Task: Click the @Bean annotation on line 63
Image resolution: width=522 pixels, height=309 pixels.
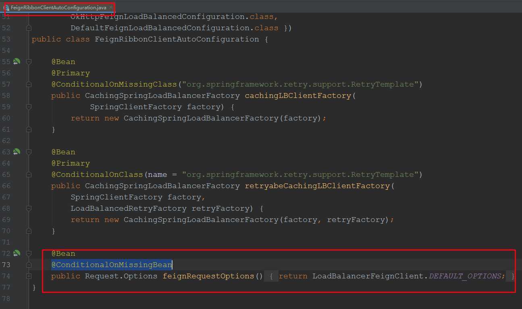Action: pyautogui.click(x=63, y=152)
